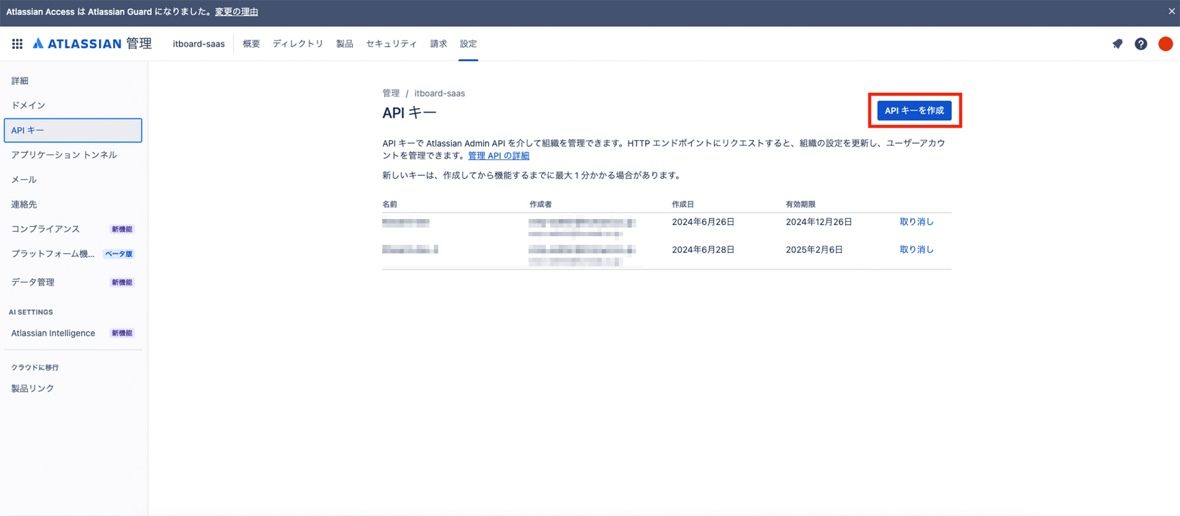Select Atlassian Intelligence under AI Settings

tap(53, 333)
